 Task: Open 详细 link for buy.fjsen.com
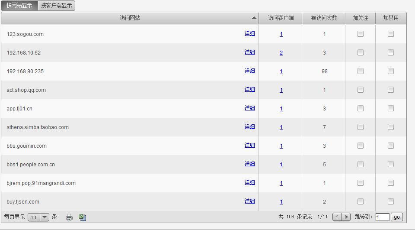(249, 201)
